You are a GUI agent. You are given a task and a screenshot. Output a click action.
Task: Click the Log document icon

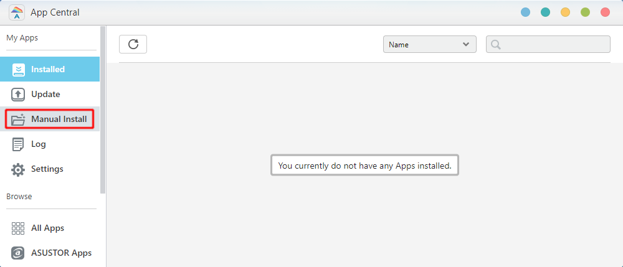coord(18,144)
